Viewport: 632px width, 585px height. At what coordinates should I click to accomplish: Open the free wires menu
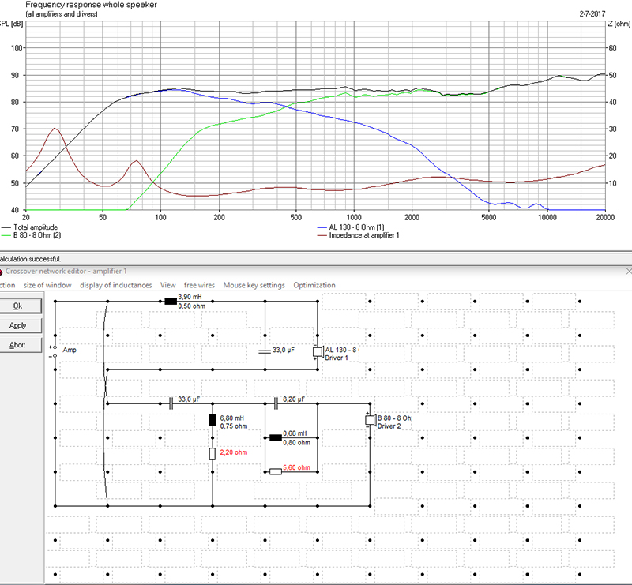pyautogui.click(x=199, y=285)
